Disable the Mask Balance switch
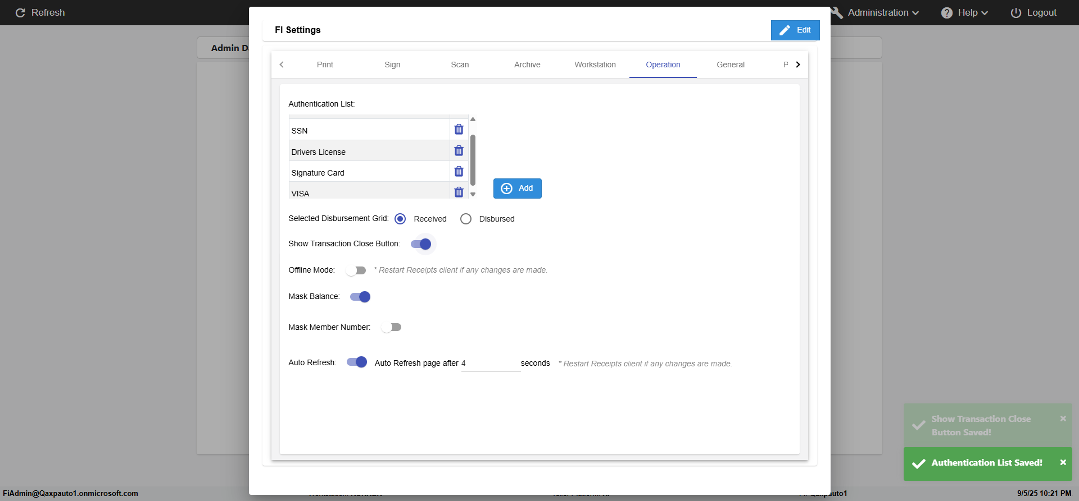Image resolution: width=1079 pixels, height=501 pixels. click(360, 297)
